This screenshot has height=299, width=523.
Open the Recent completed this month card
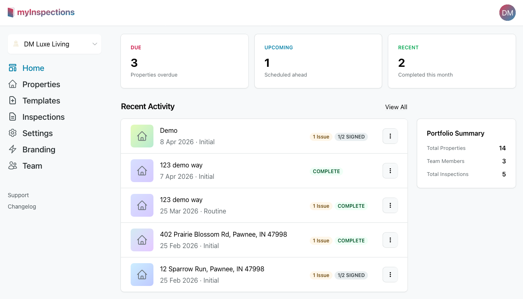(452, 61)
